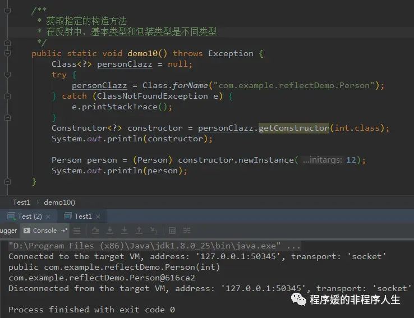
Task: Click fold marker at catch closing brace
Action: [7, 117]
